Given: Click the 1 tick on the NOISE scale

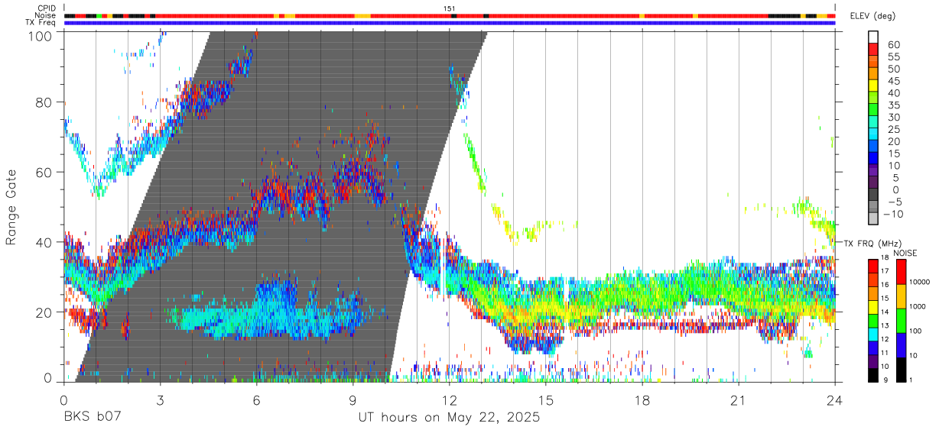Looking at the screenshot, I should (911, 380).
